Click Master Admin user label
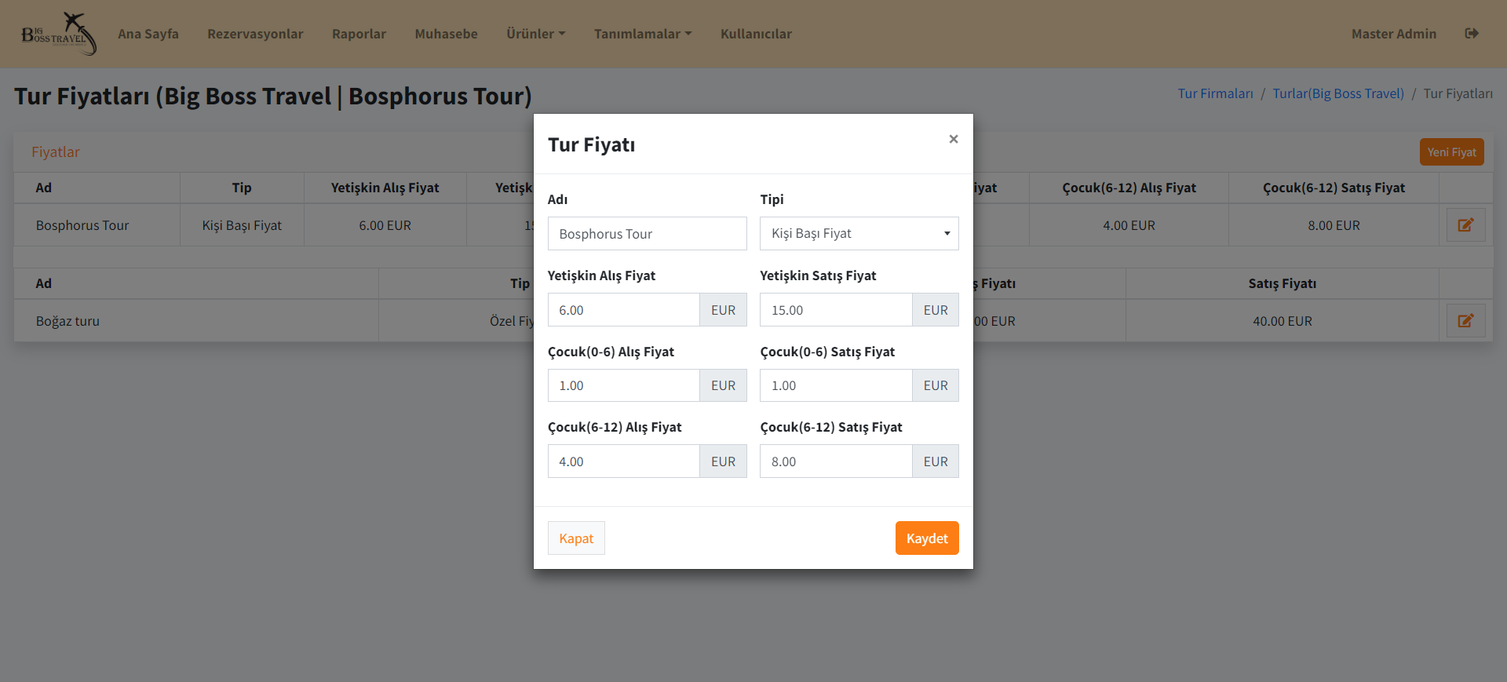 pos(1394,34)
